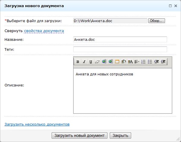Click the font color icon
Image resolution: width=181 pixels, height=142 pixels.
coord(130,62)
